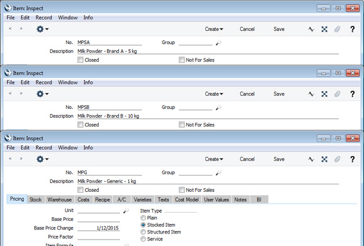
Task: Click the No. field showing MPSA
Action: 110,42
